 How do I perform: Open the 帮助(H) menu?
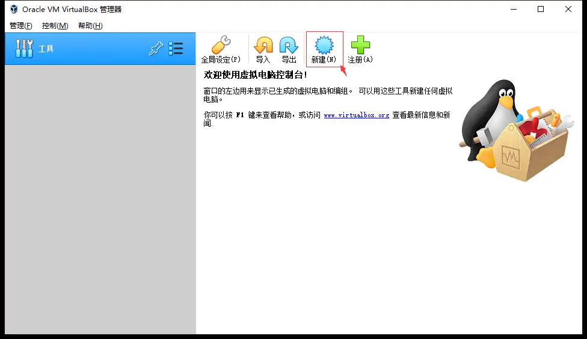pyautogui.click(x=90, y=26)
